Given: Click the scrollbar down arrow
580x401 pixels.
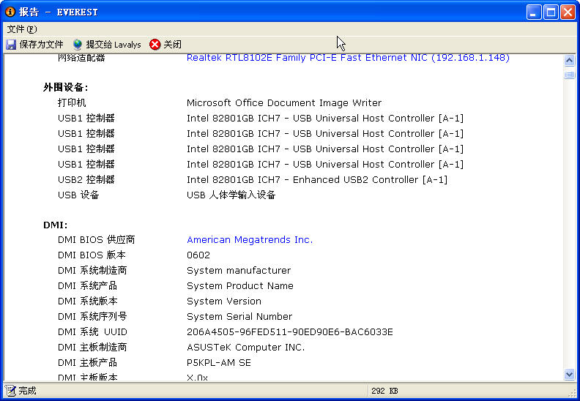Looking at the screenshot, I should coord(569,374).
